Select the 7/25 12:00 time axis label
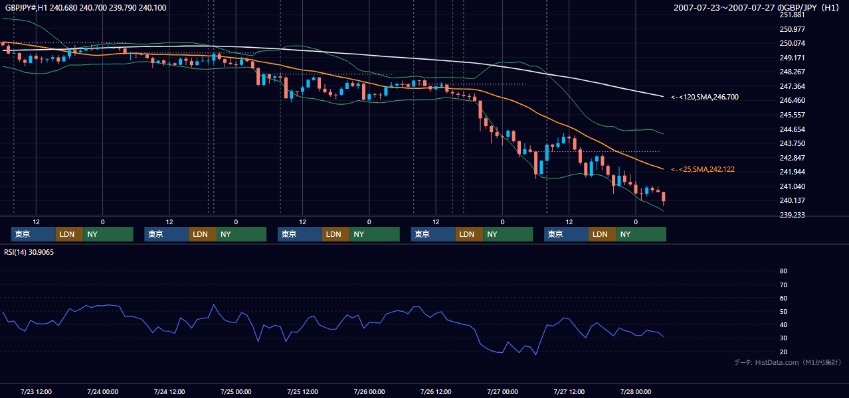Screen dimensions: 849x398 302,391
